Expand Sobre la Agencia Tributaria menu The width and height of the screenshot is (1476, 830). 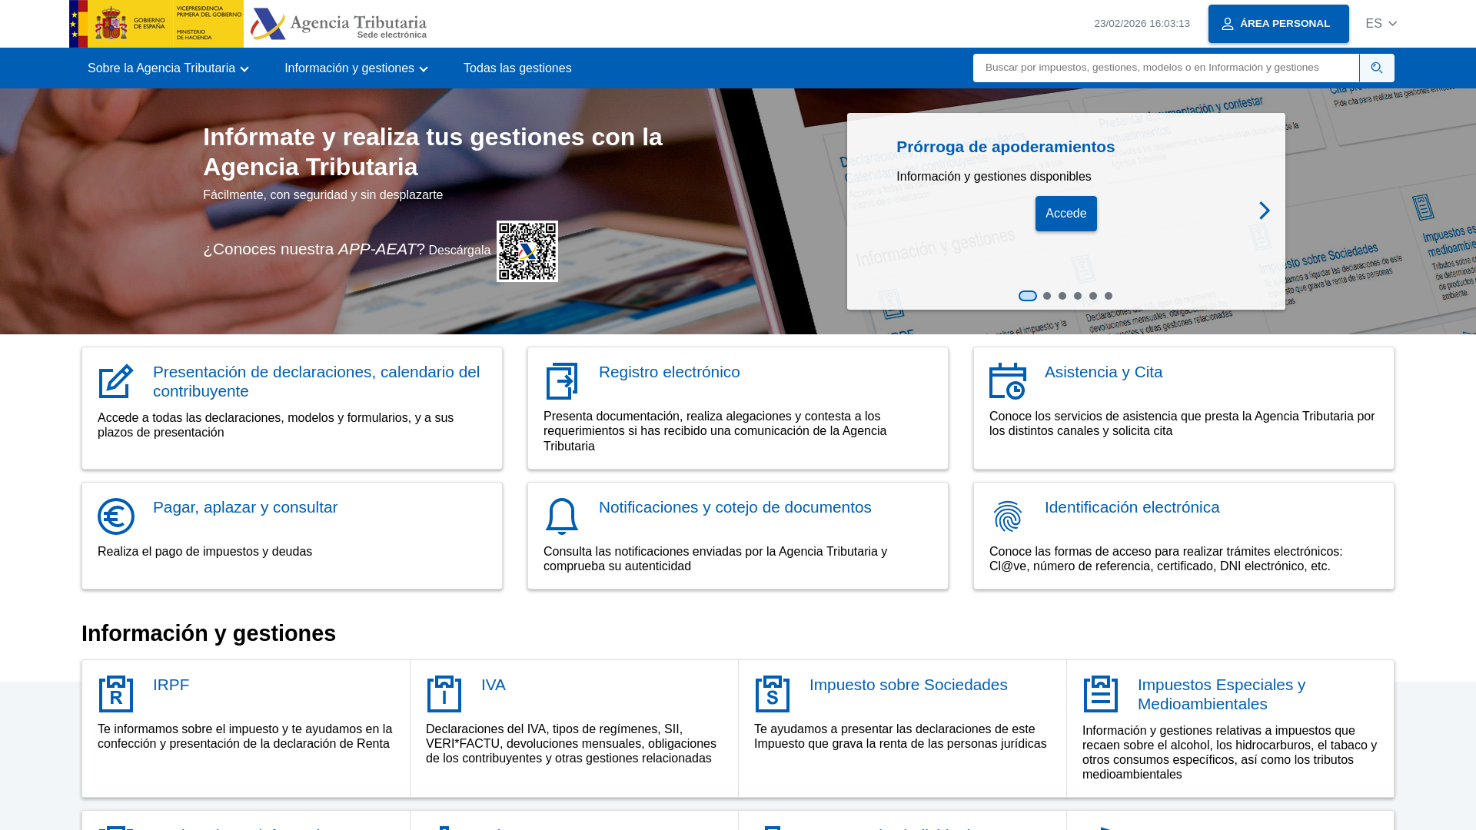[168, 68]
